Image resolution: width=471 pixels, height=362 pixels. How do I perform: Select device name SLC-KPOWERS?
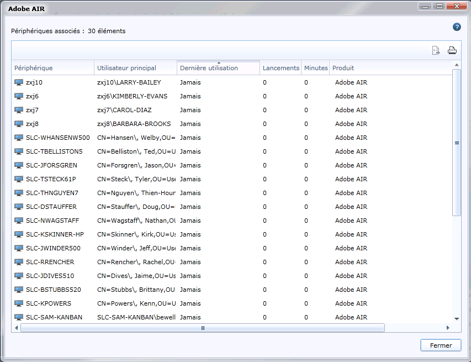coord(49,303)
